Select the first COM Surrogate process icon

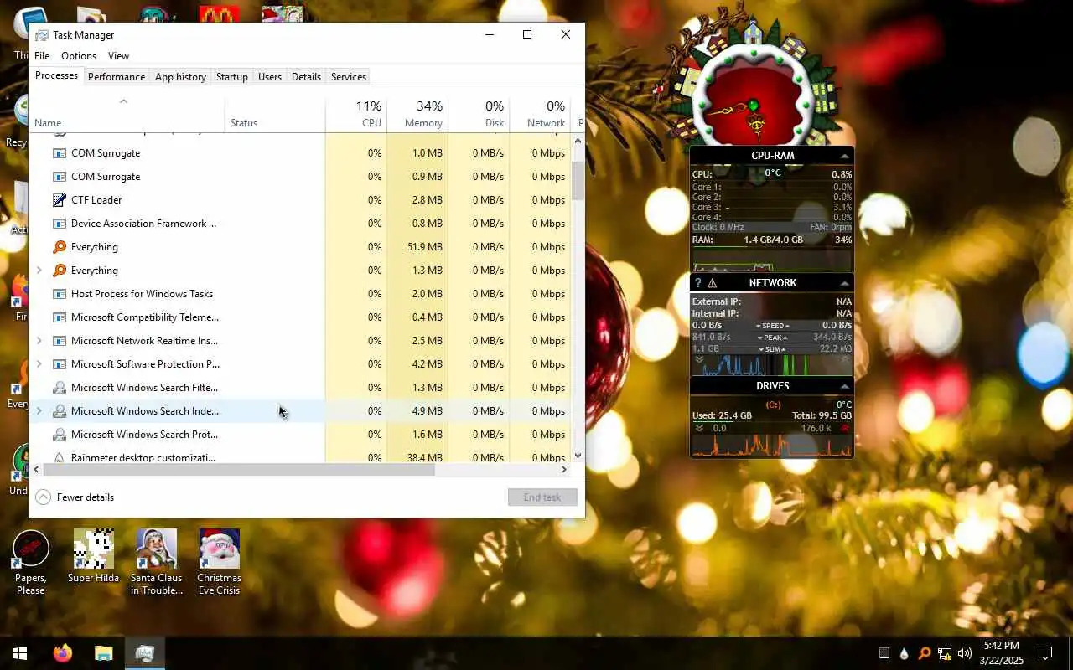60,153
